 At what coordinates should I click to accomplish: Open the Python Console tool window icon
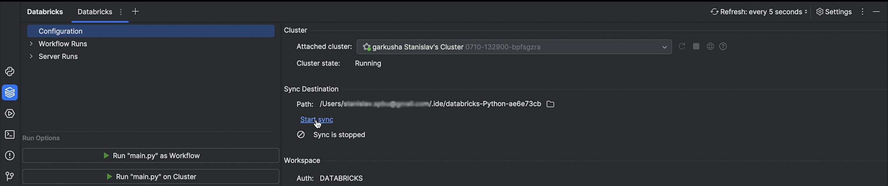tap(10, 72)
